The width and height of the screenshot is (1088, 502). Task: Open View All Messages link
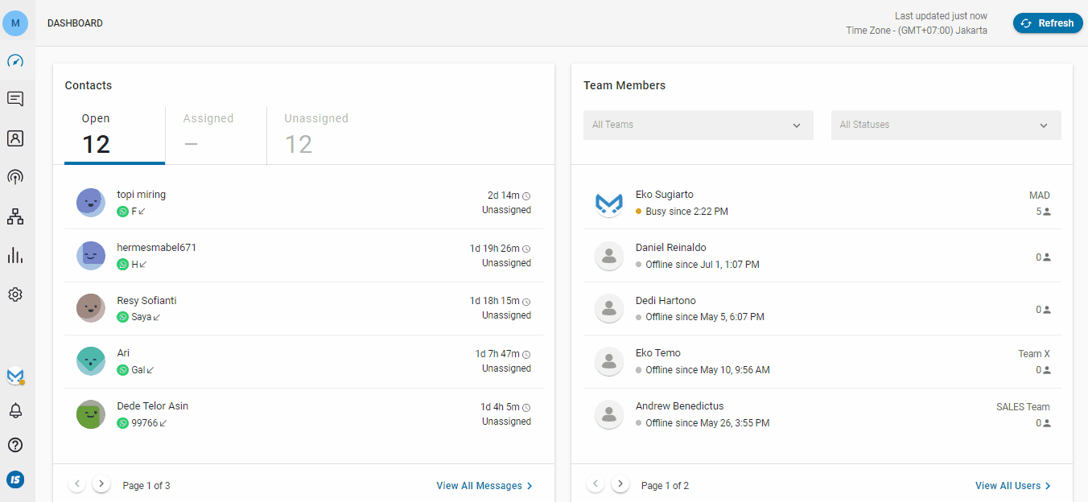click(479, 485)
